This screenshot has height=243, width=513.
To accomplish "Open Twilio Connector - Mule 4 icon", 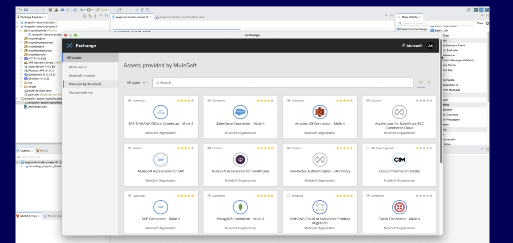I will [x=399, y=207].
